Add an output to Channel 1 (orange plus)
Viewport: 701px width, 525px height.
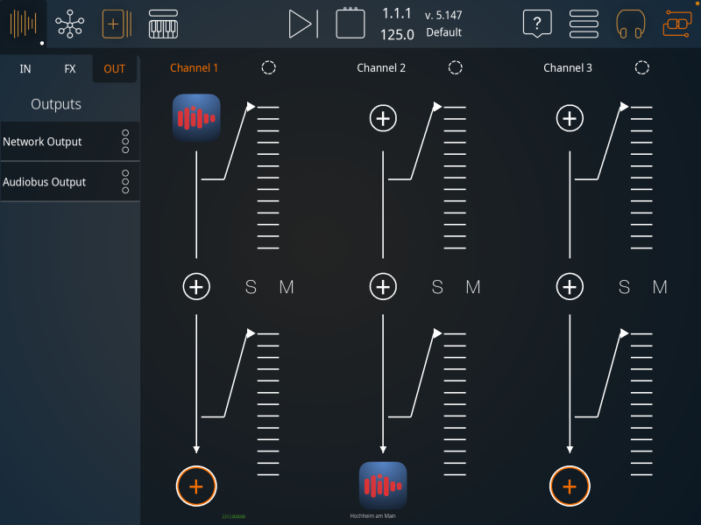(x=196, y=486)
